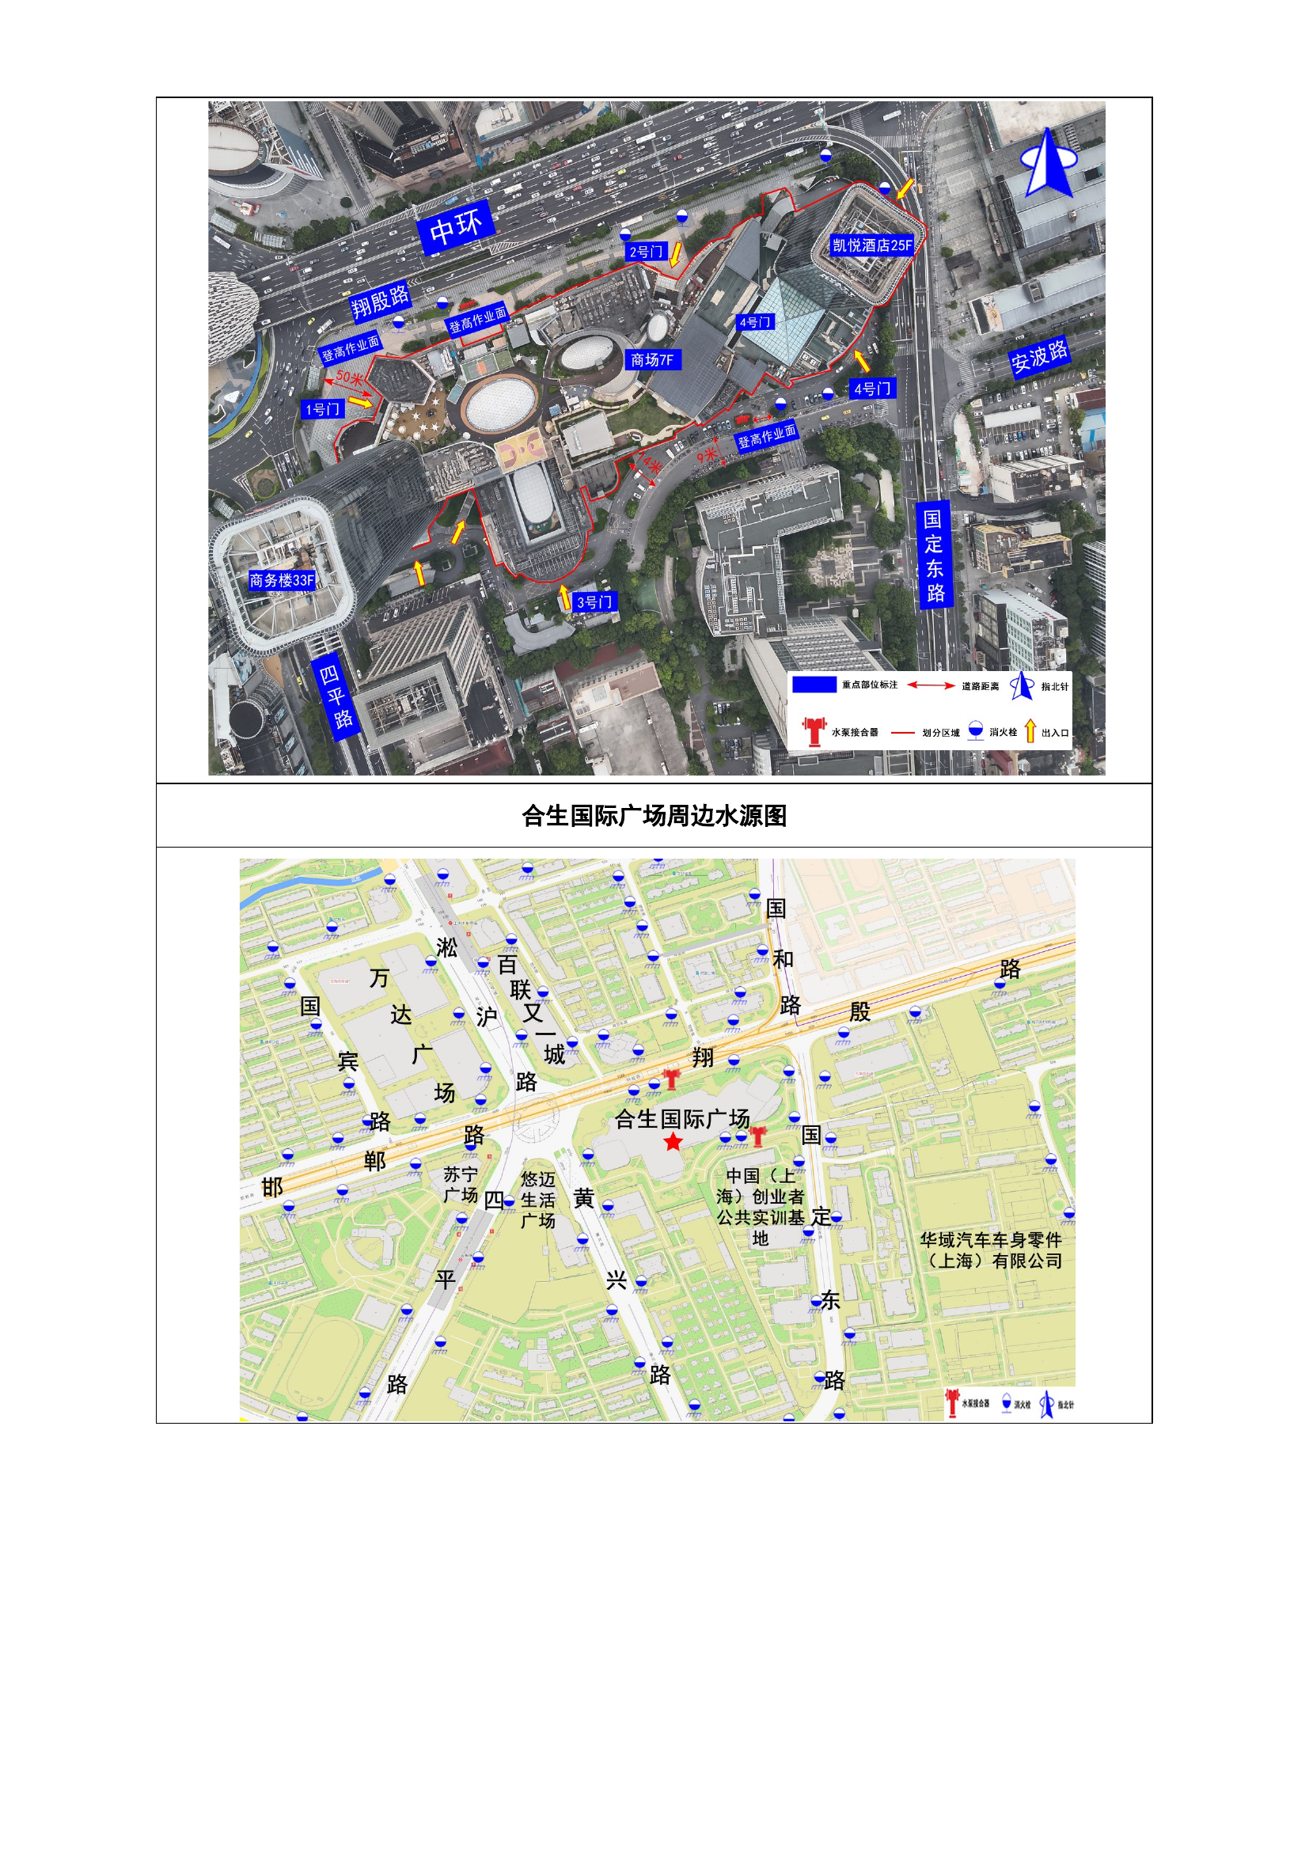Image resolution: width=1309 pixels, height=1851 pixels.
Task: Click the compass icon in the water map legend
Action: (1047, 1405)
